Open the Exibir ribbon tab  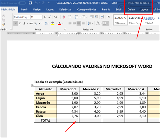point(118,10)
